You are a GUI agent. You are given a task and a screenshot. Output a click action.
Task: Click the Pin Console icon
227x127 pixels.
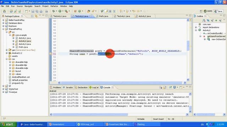[x=170, y=87]
